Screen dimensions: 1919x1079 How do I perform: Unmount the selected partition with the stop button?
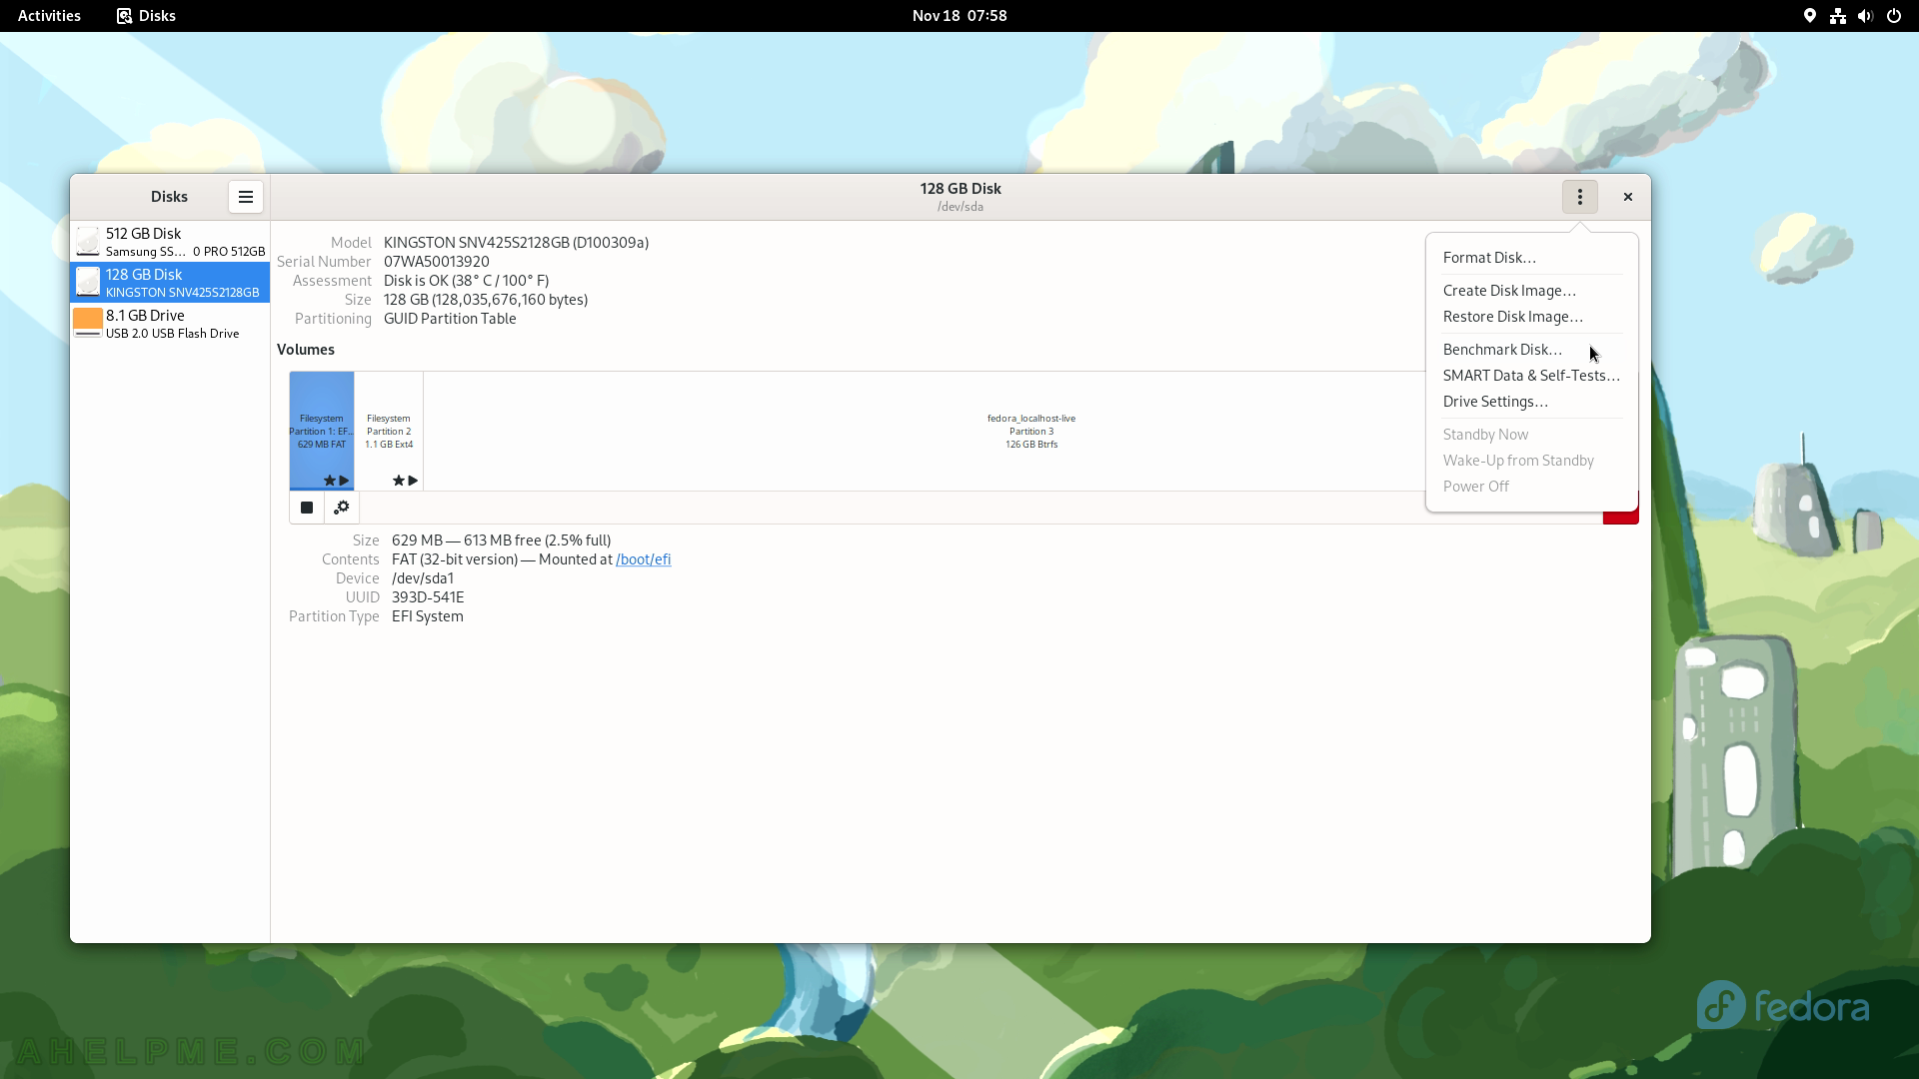point(307,508)
